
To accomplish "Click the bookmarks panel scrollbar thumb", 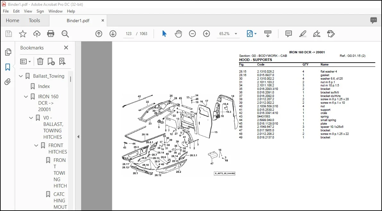I will (71, 79).
